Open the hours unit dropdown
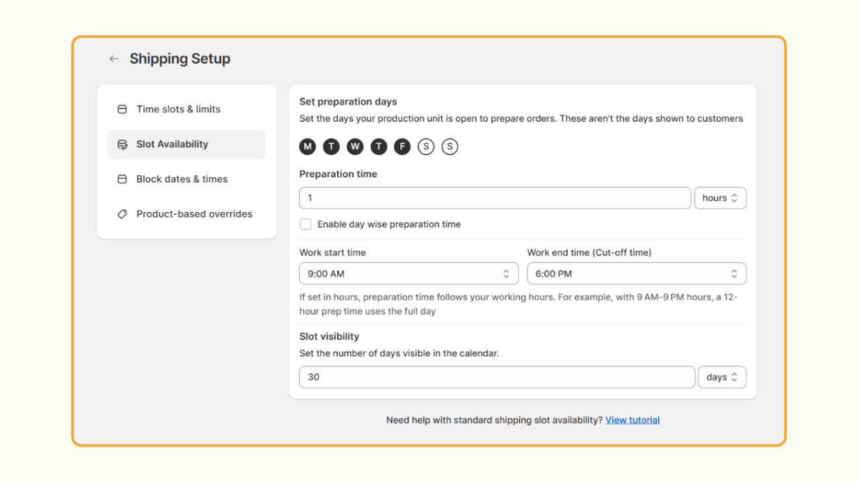Viewport: 858px width, 482px height. (x=721, y=198)
